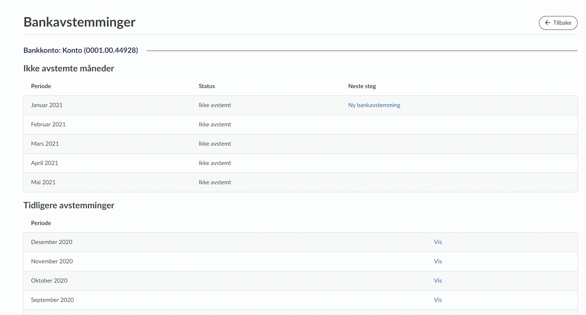The width and height of the screenshot is (586, 315).
Task: View the Oktober 2020 reconciliation via Vis
Action: tap(438, 280)
